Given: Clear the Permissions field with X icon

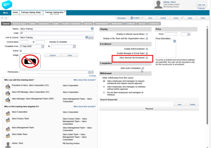Looking at the screenshot, I should (x=89, y=72).
